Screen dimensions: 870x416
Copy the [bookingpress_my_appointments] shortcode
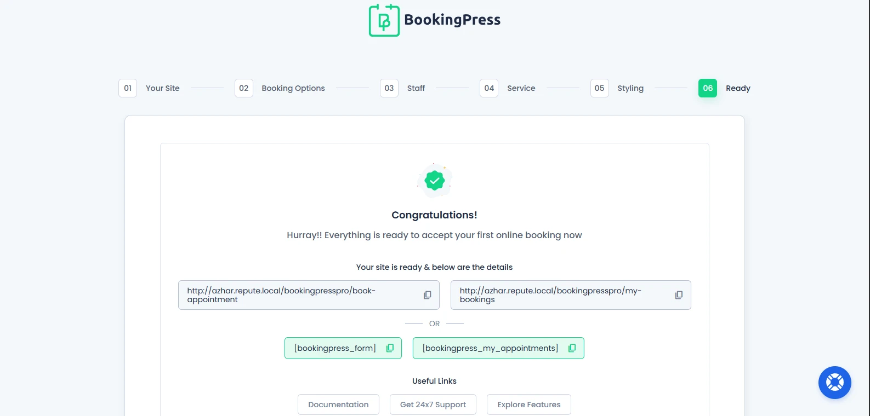[572, 348]
